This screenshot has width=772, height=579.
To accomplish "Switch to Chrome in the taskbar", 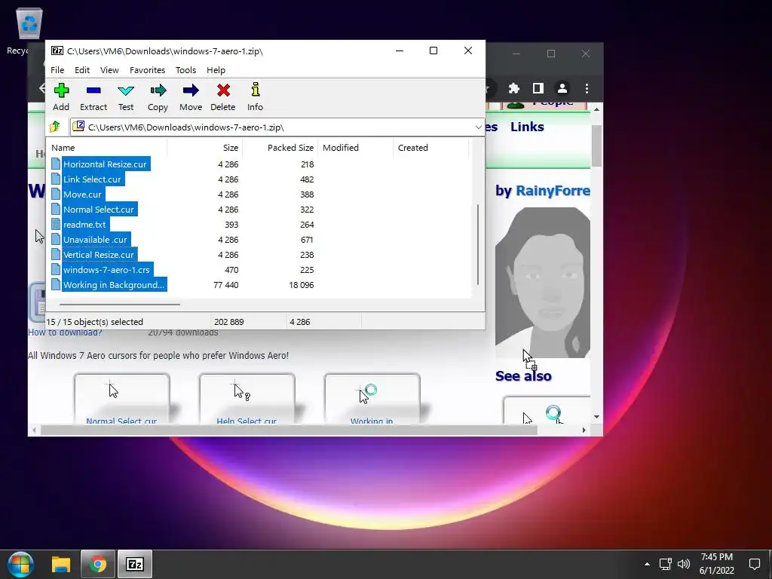I will [98, 564].
